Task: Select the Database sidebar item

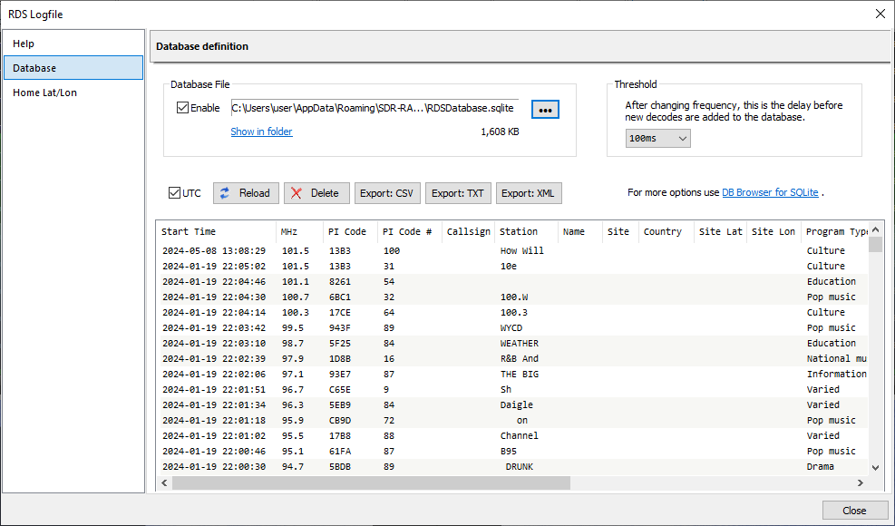Action: (73, 68)
